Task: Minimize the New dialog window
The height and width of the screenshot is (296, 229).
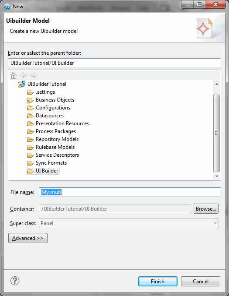Action: (x=188, y=4)
